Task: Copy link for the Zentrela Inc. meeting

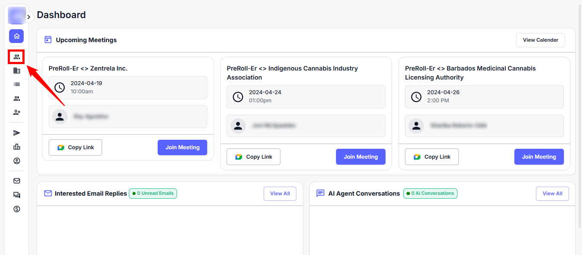Action: [75, 147]
